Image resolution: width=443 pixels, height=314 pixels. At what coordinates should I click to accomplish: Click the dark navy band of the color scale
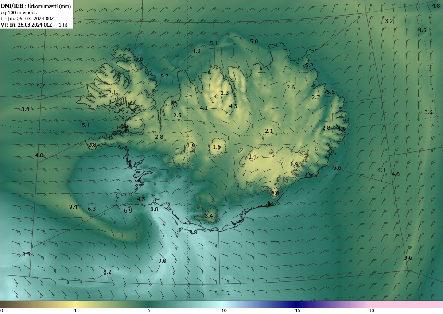point(297,304)
